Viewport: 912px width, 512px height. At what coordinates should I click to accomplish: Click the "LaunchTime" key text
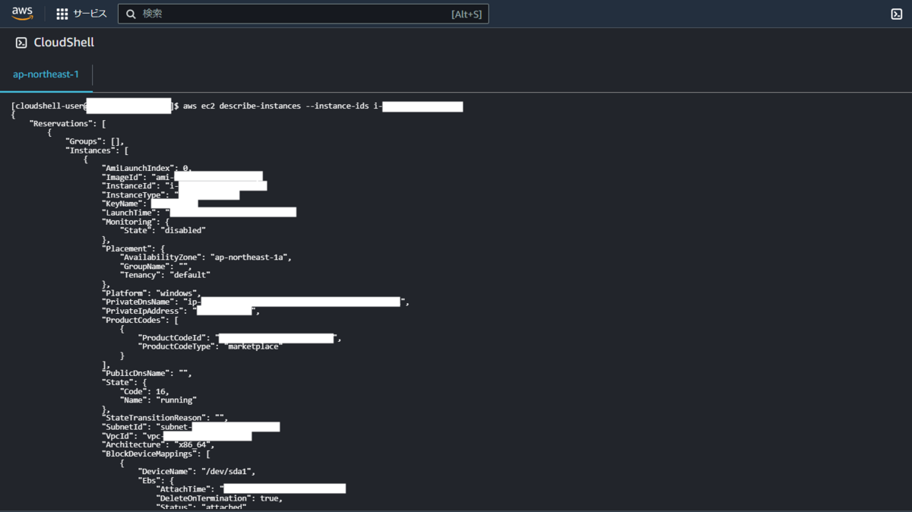129,213
